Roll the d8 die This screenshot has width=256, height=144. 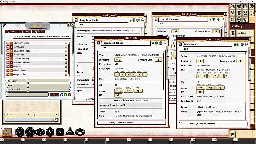pos(50,132)
